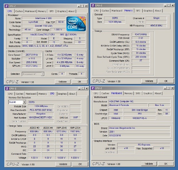178x170 pixels.
Task: Click the Channels # value Single
Action: click(x=156, y=18)
